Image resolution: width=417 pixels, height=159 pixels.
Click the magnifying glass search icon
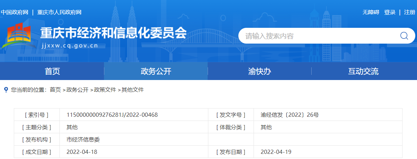click(x=404, y=36)
